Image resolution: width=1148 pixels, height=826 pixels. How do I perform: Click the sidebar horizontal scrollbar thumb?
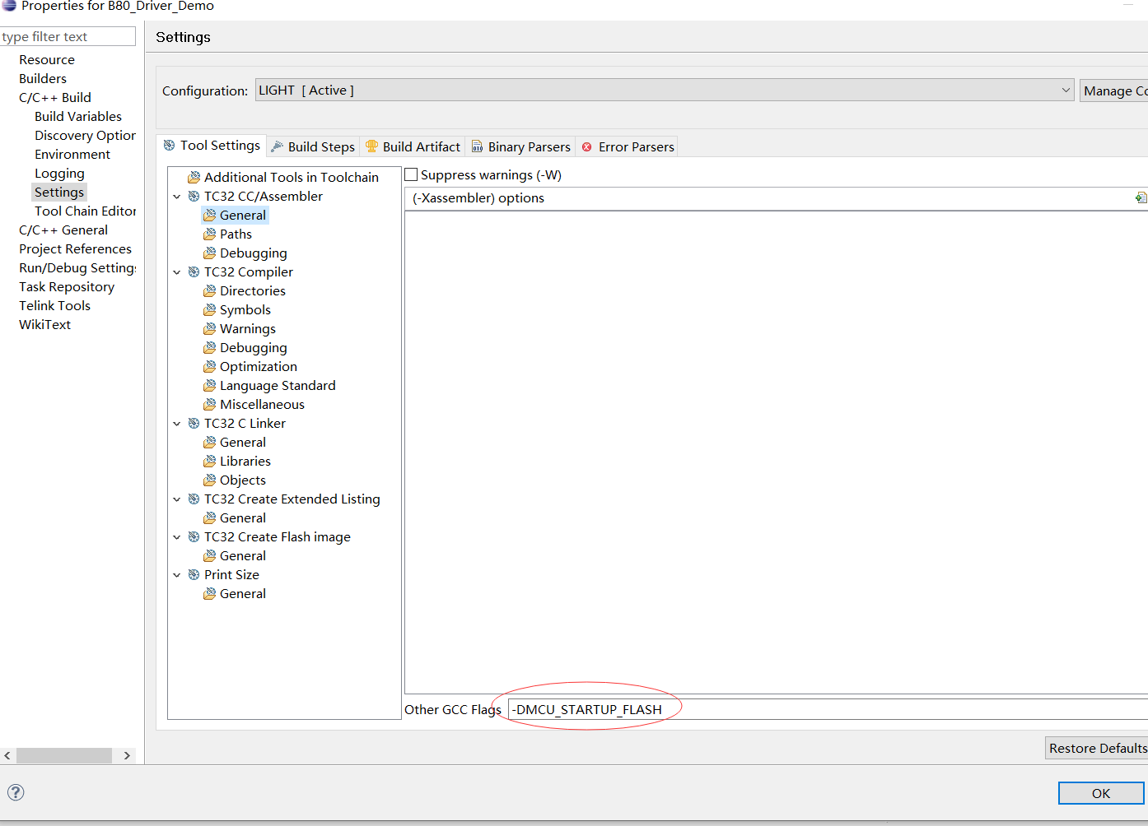tap(64, 755)
